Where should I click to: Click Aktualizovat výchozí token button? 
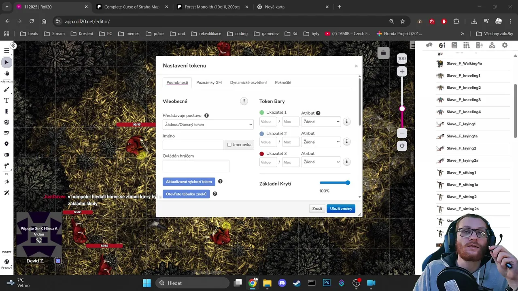pos(189,181)
